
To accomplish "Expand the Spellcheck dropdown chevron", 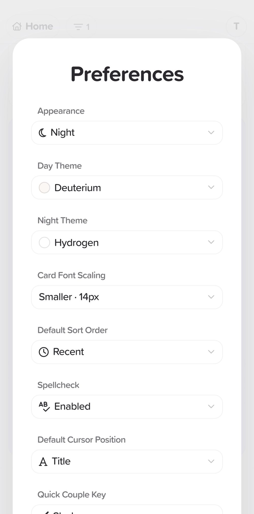I will tap(211, 406).
